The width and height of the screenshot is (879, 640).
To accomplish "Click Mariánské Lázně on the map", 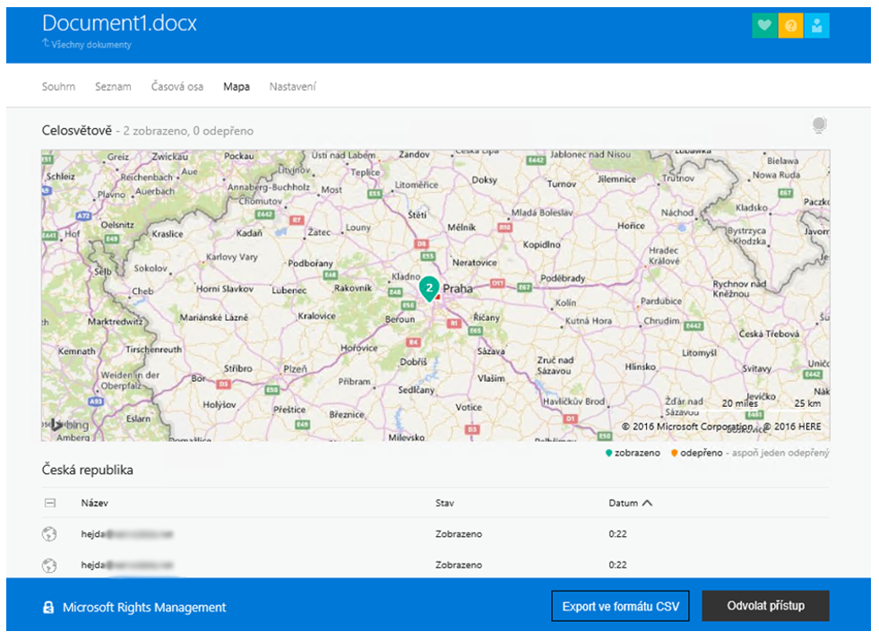I will 213,317.
